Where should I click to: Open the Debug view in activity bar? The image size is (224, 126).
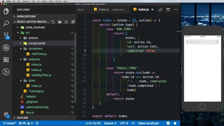[x=6, y=48]
